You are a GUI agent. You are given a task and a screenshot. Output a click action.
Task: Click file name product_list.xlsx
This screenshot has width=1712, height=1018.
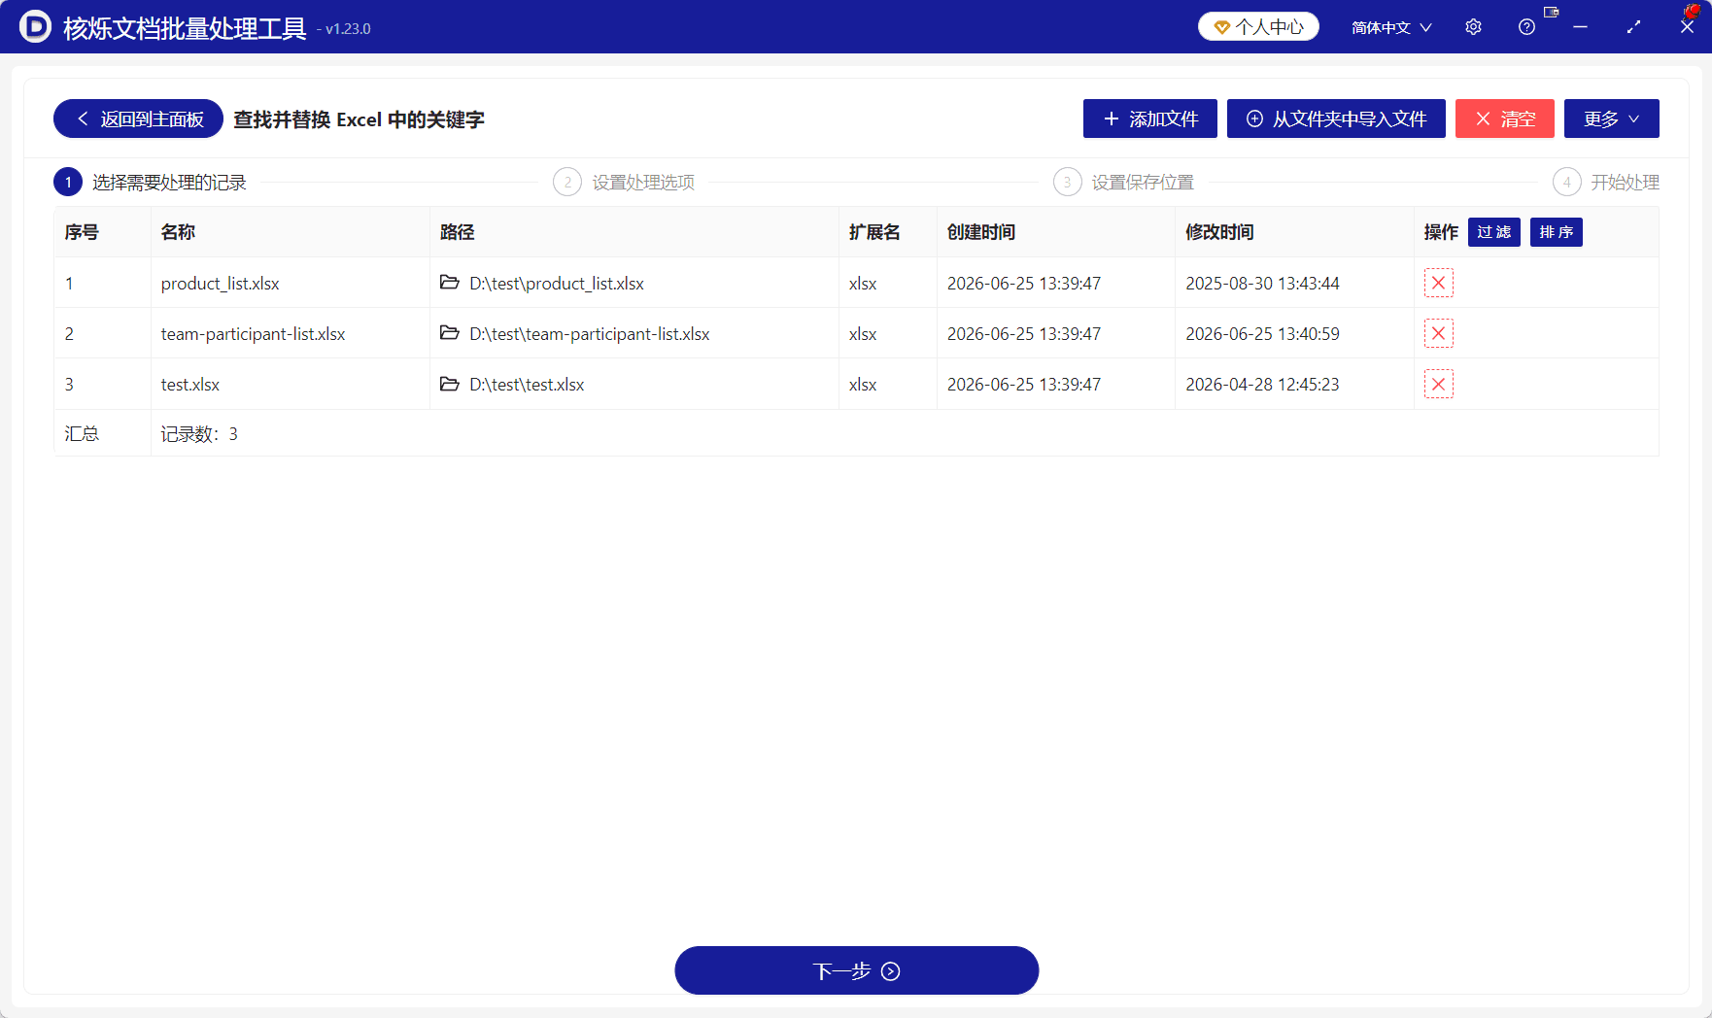221,283
